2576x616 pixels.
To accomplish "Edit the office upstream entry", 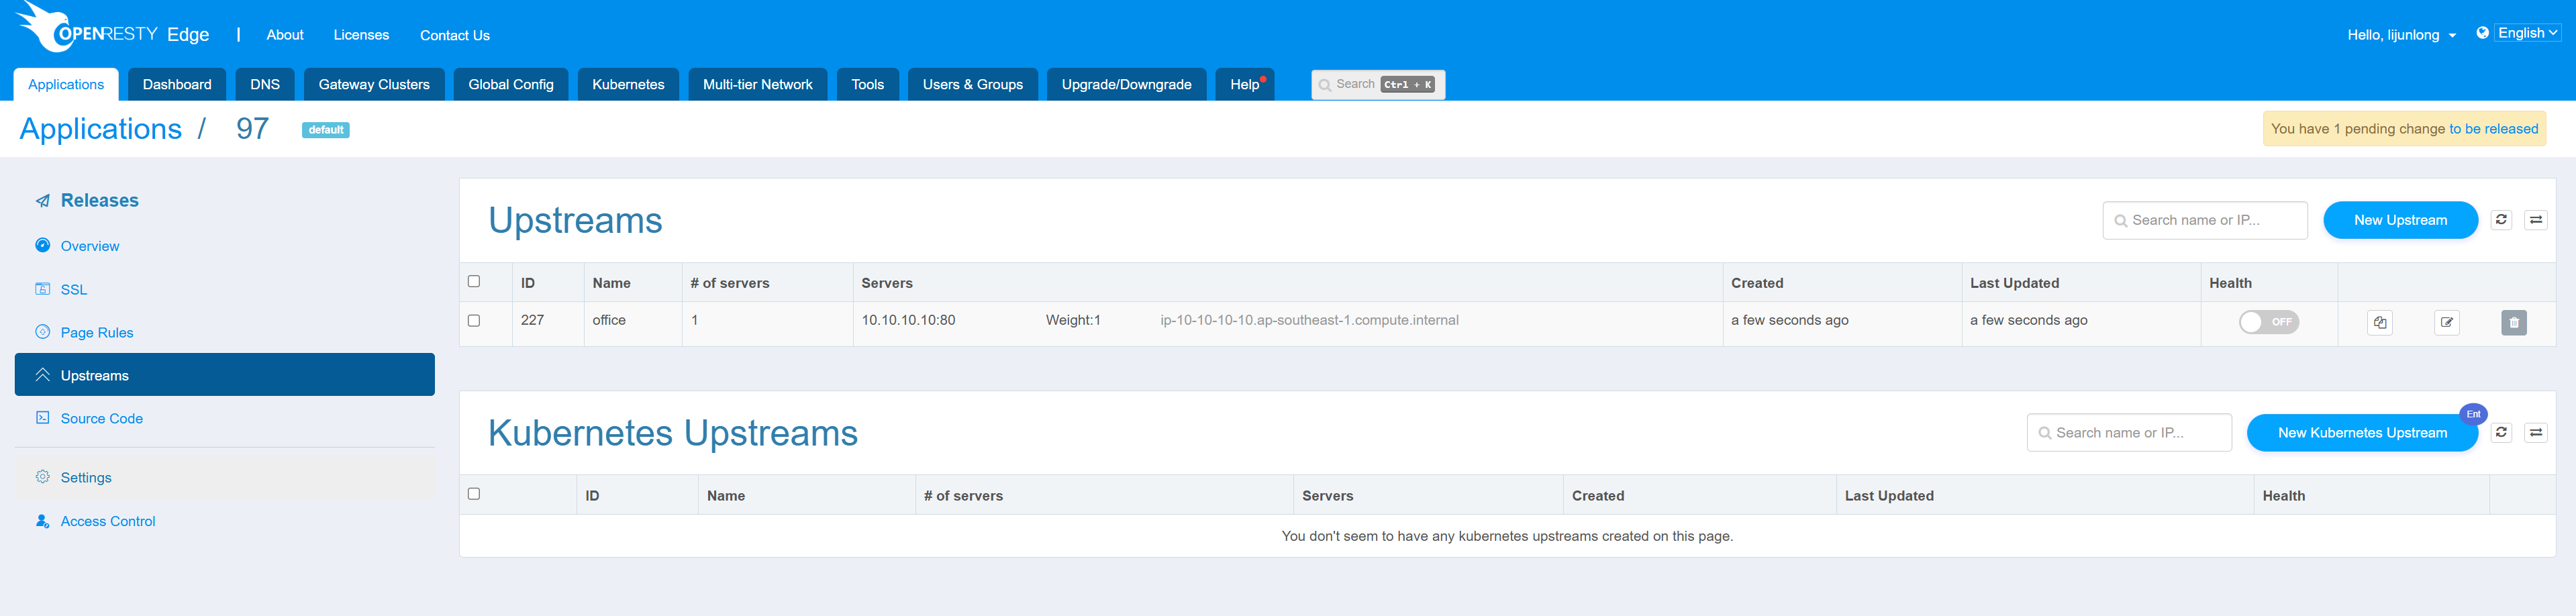I will pyautogui.click(x=2446, y=322).
